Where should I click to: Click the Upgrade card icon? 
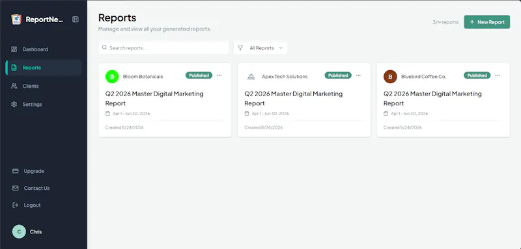point(15,171)
